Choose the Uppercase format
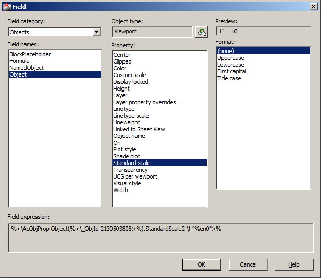Screen dimensions: 321x278 coord(263,58)
